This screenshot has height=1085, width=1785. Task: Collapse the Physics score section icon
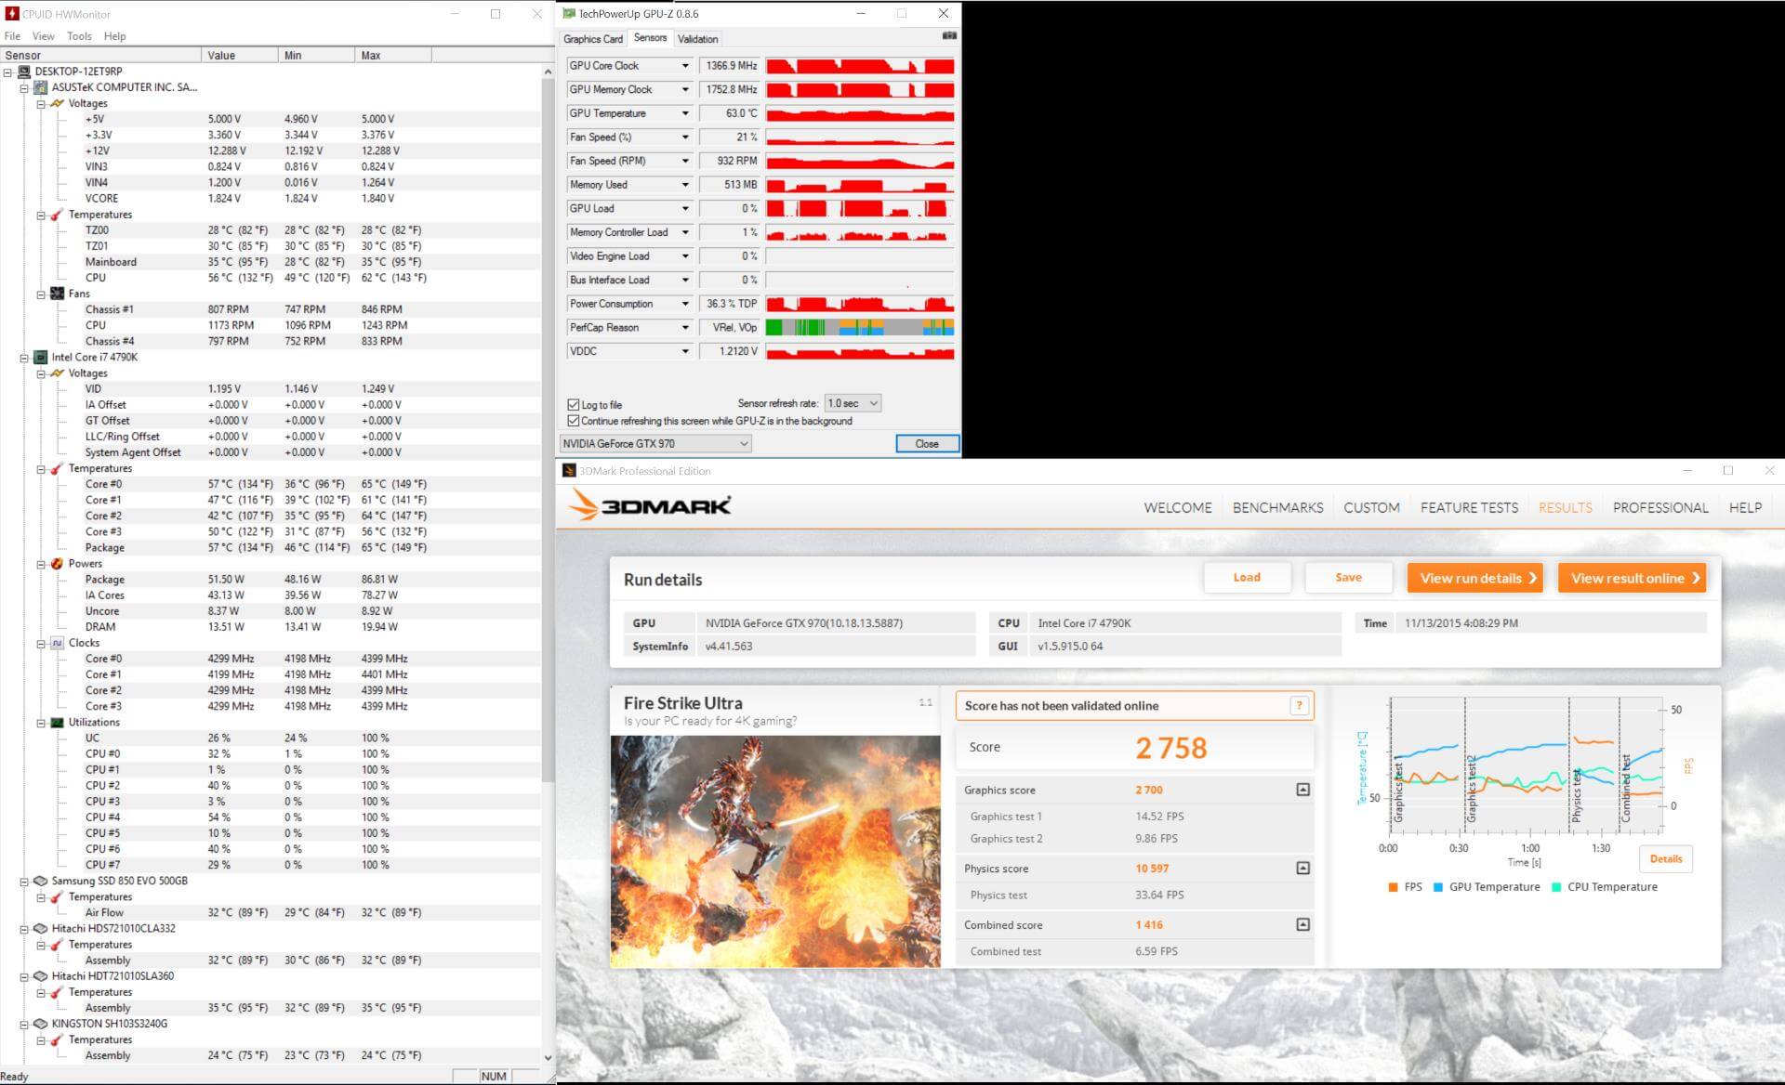pos(1302,869)
